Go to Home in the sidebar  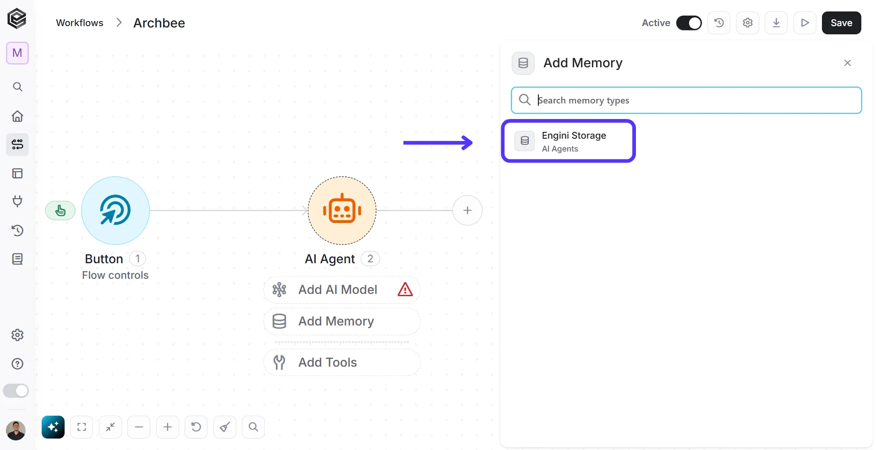point(17,116)
